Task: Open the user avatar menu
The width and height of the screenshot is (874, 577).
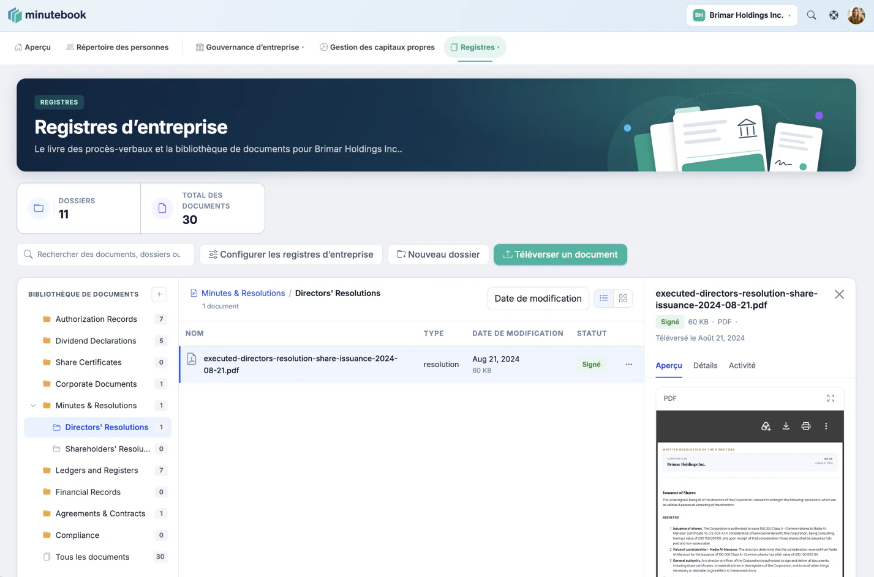Action: click(856, 15)
